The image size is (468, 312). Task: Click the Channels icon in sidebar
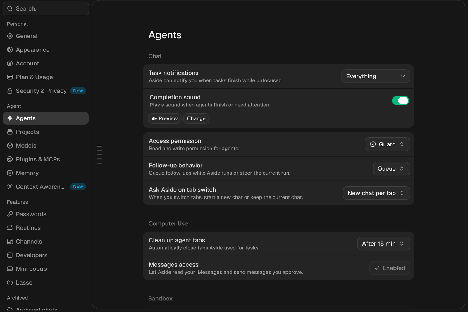point(10,242)
